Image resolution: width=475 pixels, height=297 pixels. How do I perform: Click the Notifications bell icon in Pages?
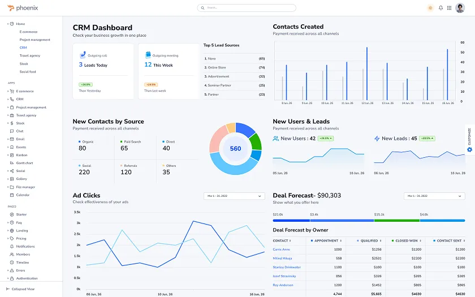tap(12, 247)
